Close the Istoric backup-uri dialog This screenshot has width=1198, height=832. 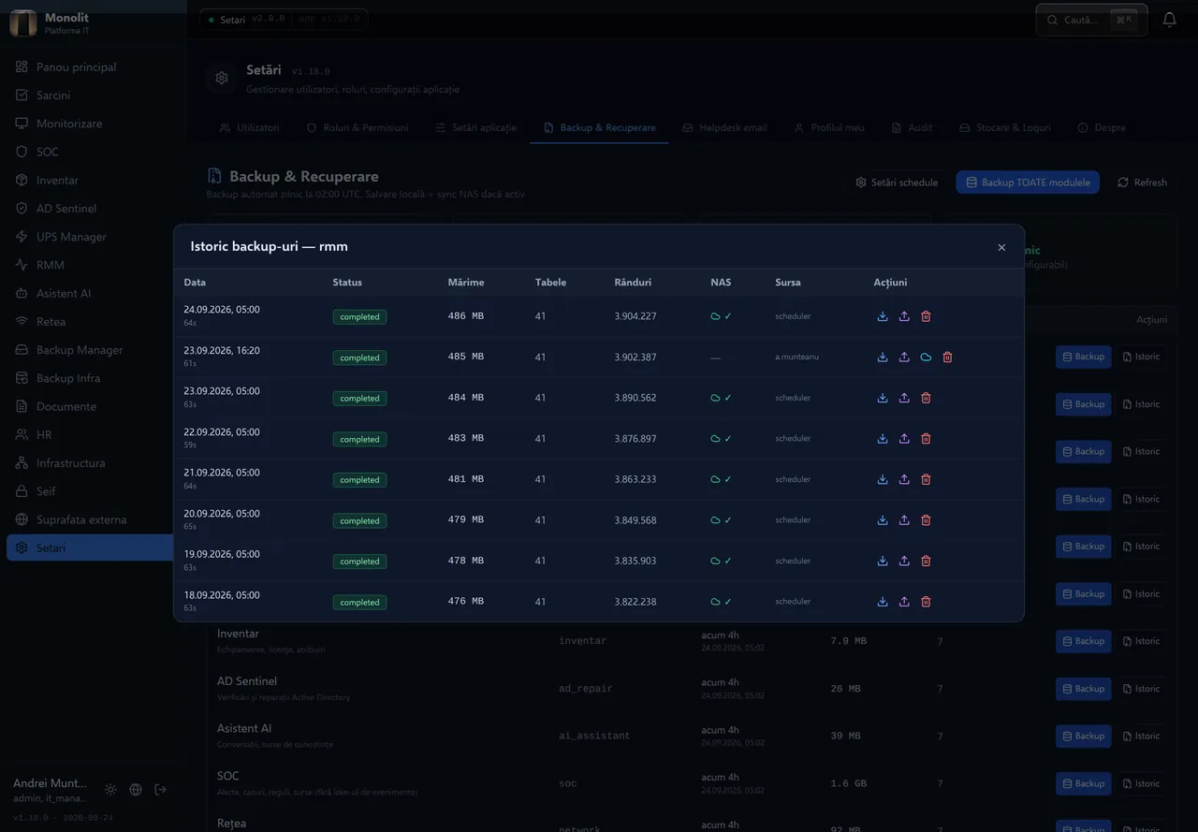coord(1001,247)
